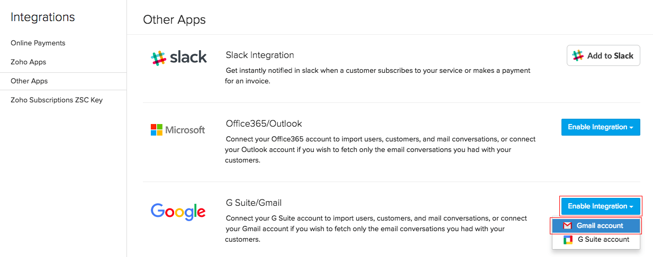Image resolution: width=653 pixels, height=257 pixels.
Task: Click the Google logo
Action: click(x=178, y=212)
